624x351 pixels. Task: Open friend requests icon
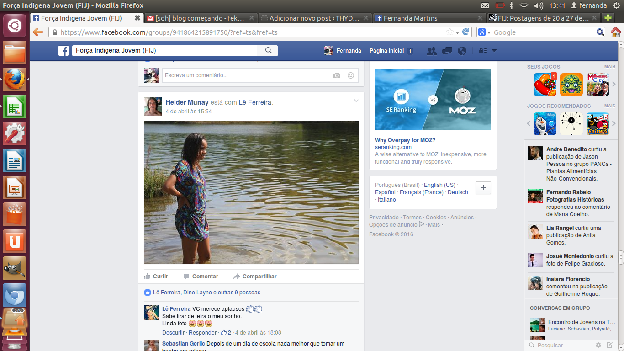coord(431,51)
